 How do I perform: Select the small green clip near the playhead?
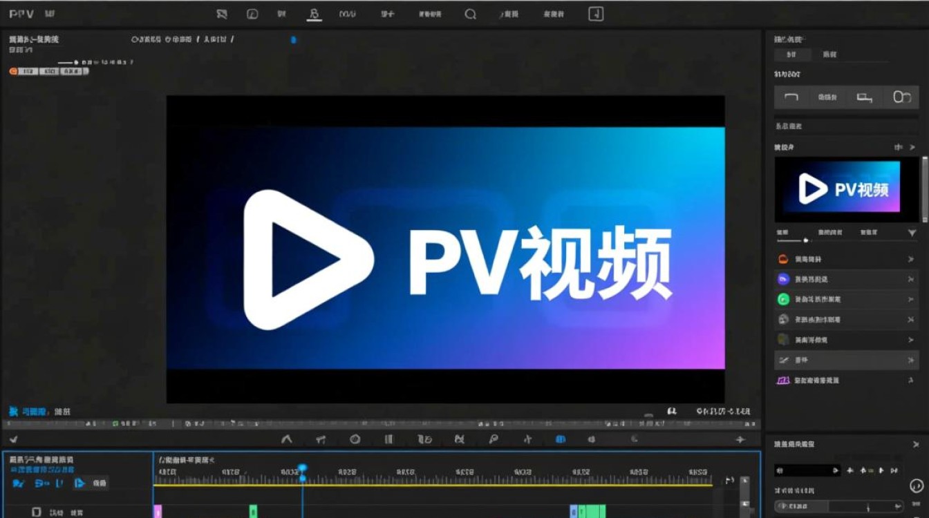pos(254,511)
